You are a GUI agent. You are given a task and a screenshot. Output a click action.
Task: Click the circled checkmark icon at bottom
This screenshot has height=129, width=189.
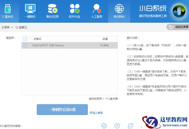tap(104, 126)
